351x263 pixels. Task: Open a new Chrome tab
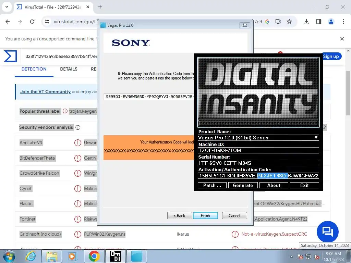[100, 7]
